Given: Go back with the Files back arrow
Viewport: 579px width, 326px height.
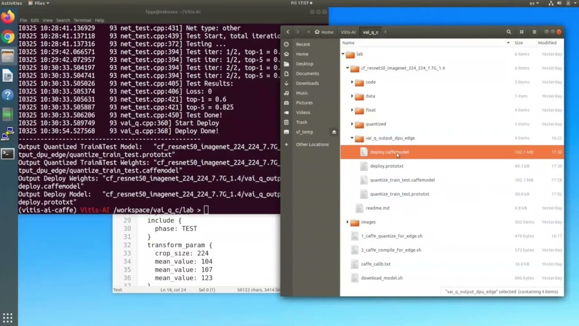Looking at the screenshot, I should click(288, 32).
